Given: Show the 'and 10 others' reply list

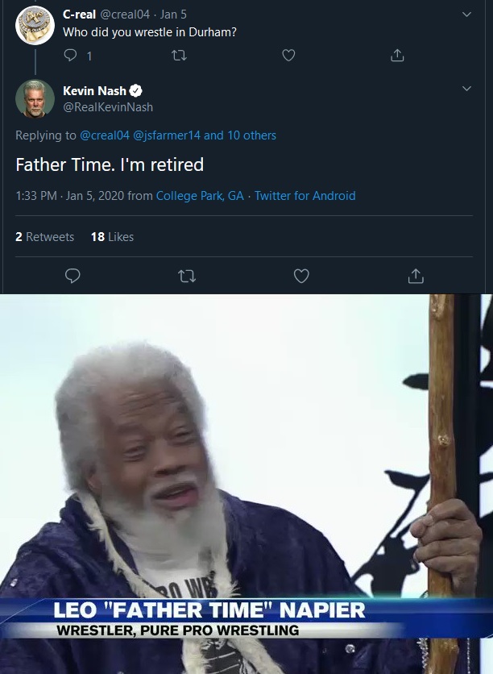Looking at the screenshot, I should point(239,135).
